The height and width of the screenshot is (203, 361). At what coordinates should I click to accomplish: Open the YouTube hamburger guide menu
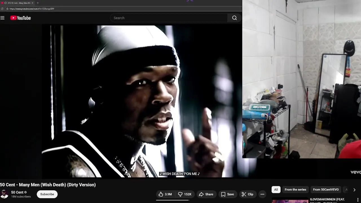pyautogui.click(x=3, y=18)
